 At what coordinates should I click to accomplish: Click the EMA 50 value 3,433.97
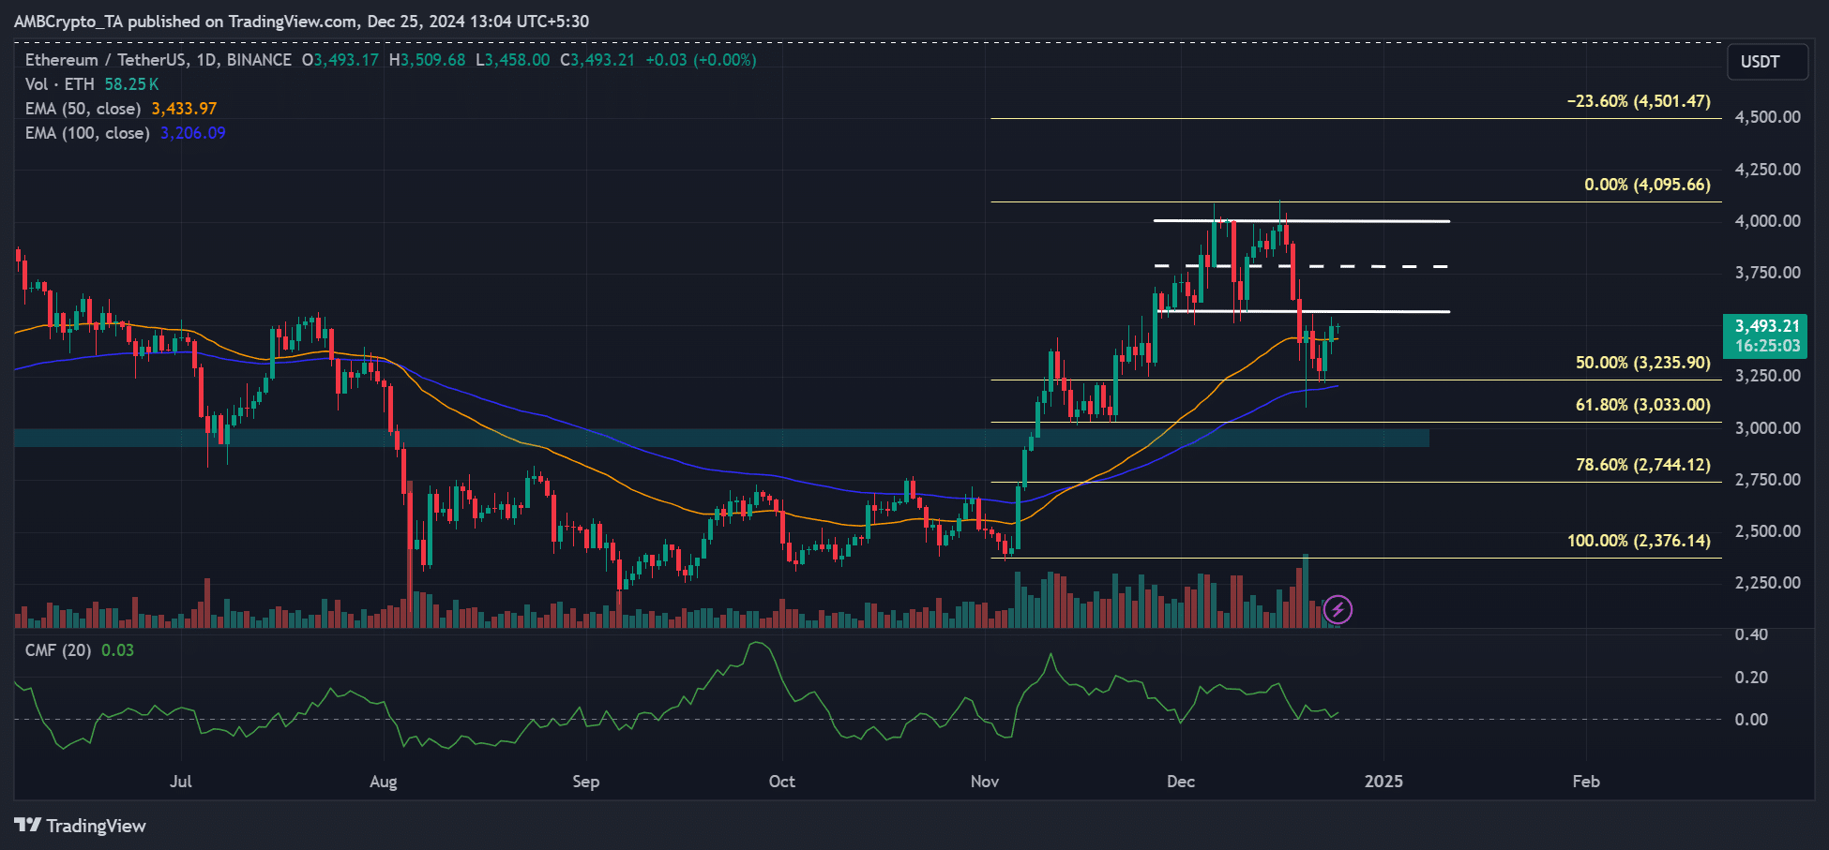pos(184,109)
